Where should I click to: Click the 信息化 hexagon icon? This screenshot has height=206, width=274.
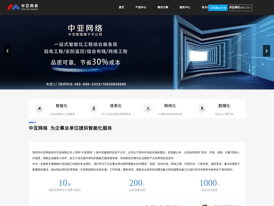tap(94, 108)
